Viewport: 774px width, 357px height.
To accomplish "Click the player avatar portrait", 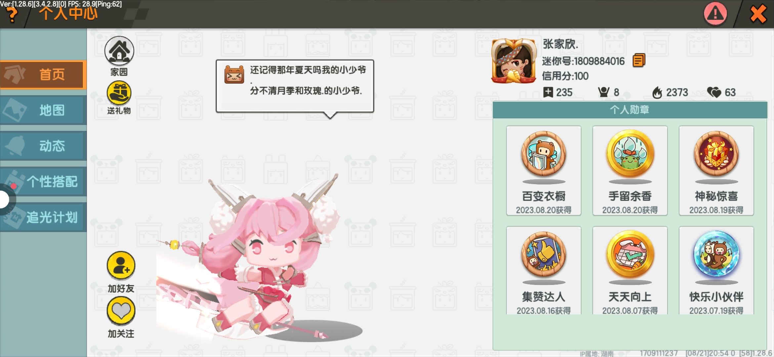I will (x=514, y=61).
